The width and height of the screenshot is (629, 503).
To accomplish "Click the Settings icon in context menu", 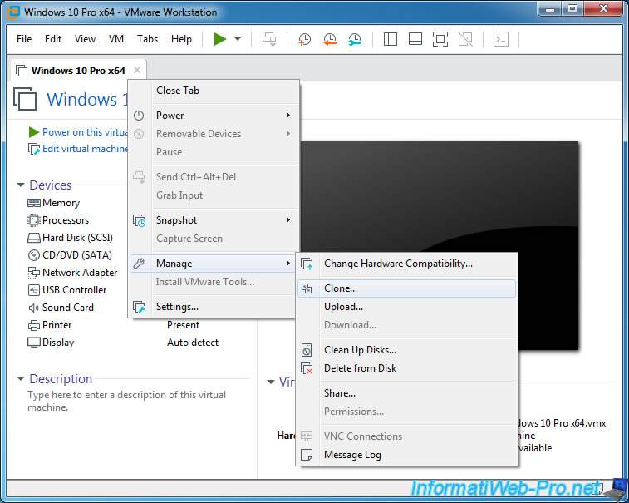I will click(x=140, y=307).
